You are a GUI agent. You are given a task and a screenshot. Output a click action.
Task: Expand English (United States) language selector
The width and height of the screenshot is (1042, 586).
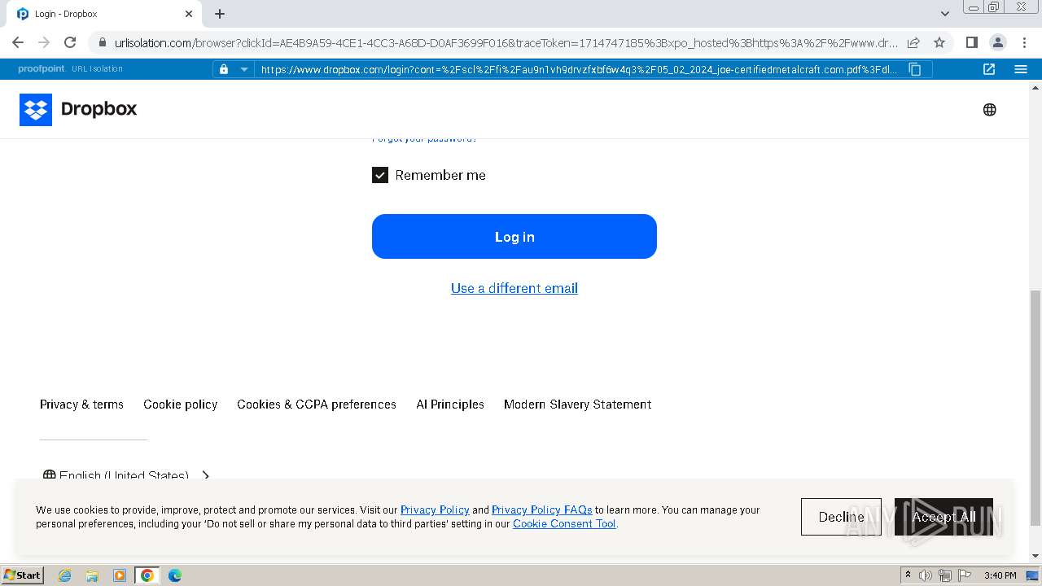tap(126, 475)
